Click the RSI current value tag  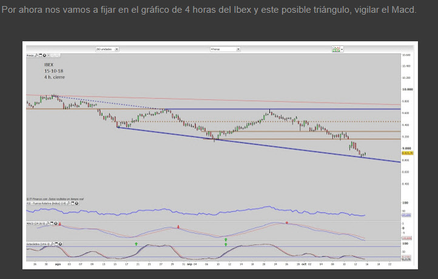click(x=406, y=215)
